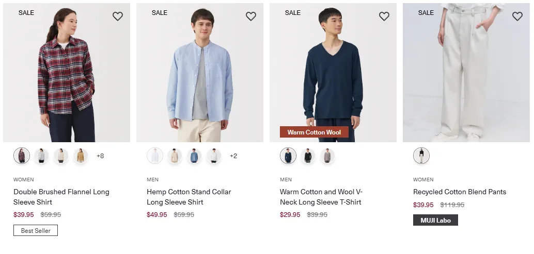Click the Best Seller badge
This screenshot has width=534, height=254.
(x=36, y=231)
